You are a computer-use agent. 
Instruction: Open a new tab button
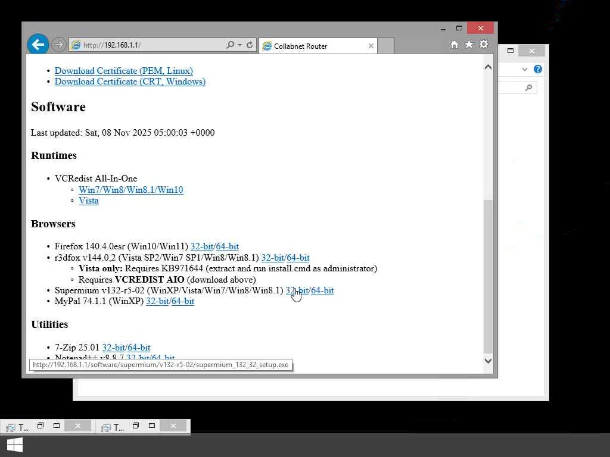pyautogui.click(x=386, y=46)
